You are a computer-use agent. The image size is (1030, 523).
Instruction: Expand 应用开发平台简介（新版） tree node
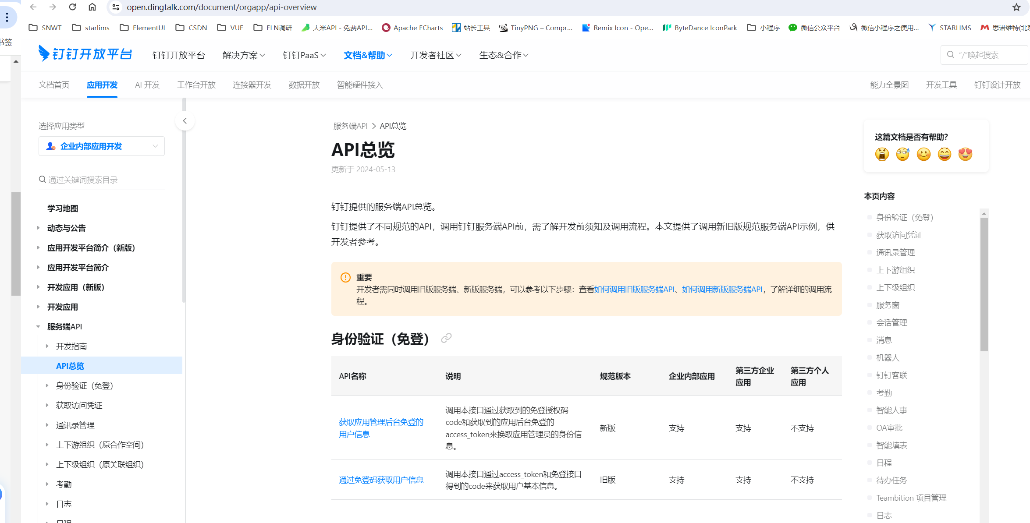[39, 247]
